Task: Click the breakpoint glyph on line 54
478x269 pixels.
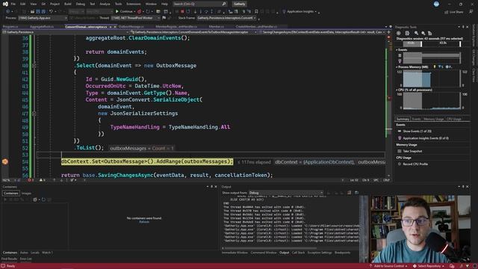Action: tap(5, 161)
